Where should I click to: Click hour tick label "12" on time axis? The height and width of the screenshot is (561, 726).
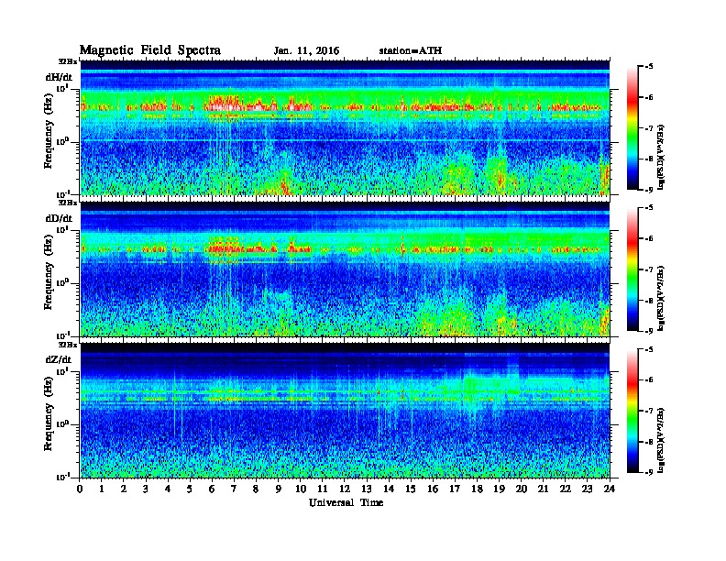345,489
